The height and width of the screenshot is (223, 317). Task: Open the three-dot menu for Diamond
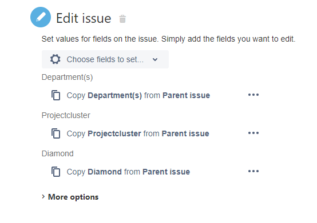pyautogui.click(x=253, y=171)
